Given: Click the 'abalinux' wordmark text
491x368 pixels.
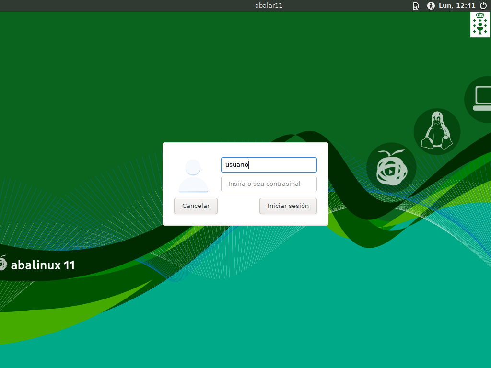Looking at the screenshot, I should (x=35, y=265).
